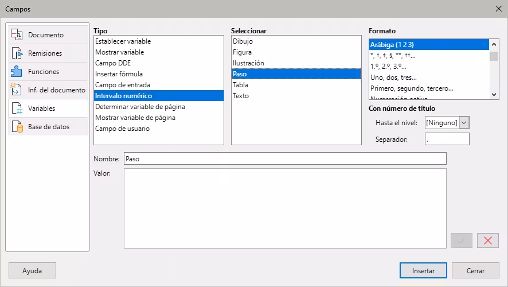Screen dimensions: 508x287
Task: Open Ayuda help button
Action: (x=32, y=270)
